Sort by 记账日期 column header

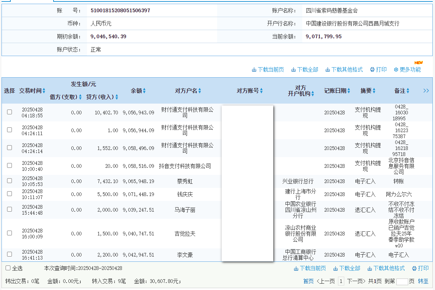[x=337, y=91]
